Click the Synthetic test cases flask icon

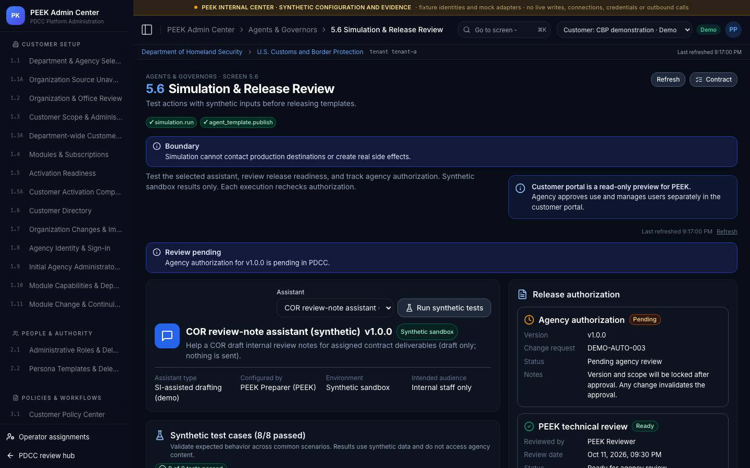(160, 435)
